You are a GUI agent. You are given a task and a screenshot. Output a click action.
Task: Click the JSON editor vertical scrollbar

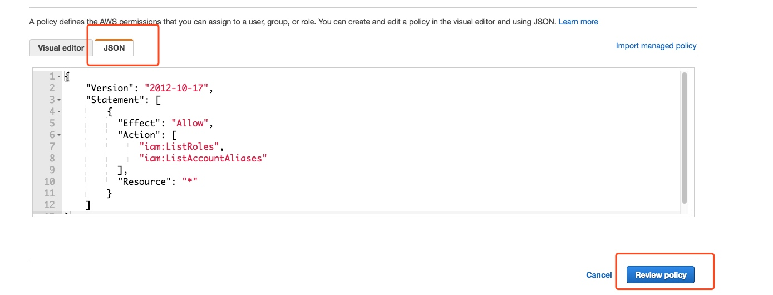(x=685, y=137)
